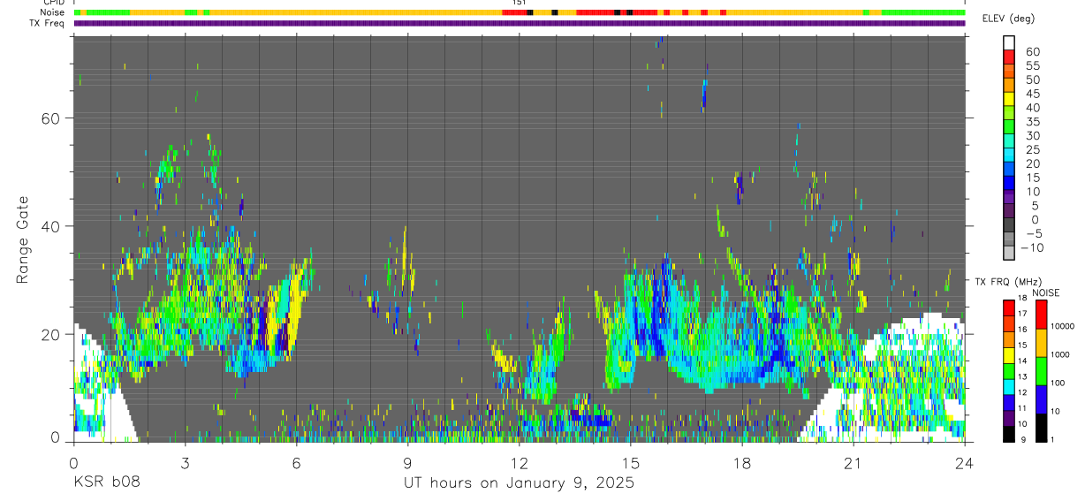Select the white top segment of elevation colorbar
This screenshot has height=501, width=1085.
1009,41
